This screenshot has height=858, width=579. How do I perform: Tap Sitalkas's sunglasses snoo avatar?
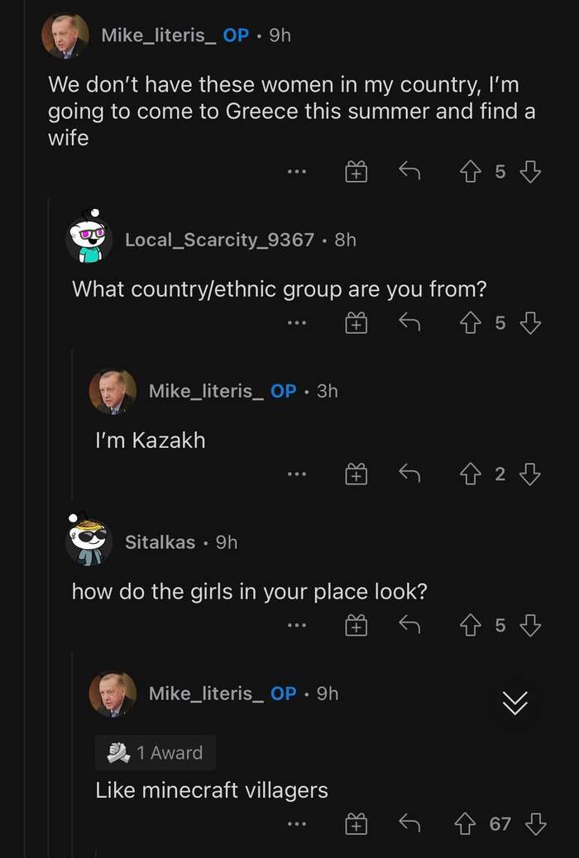pyautogui.click(x=89, y=541)
